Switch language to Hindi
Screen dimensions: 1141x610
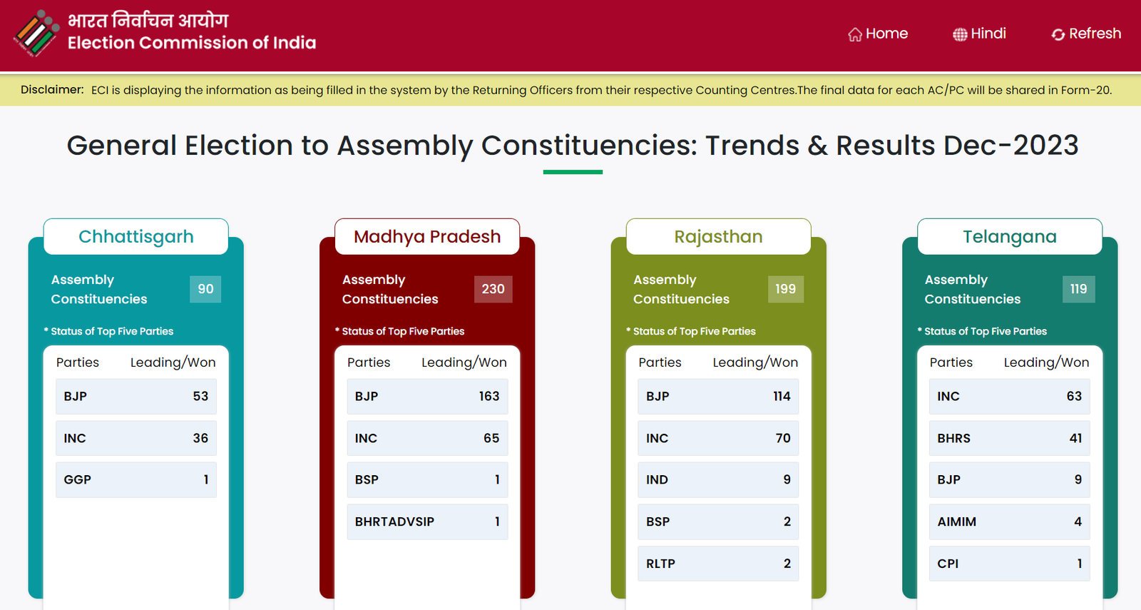979,34
